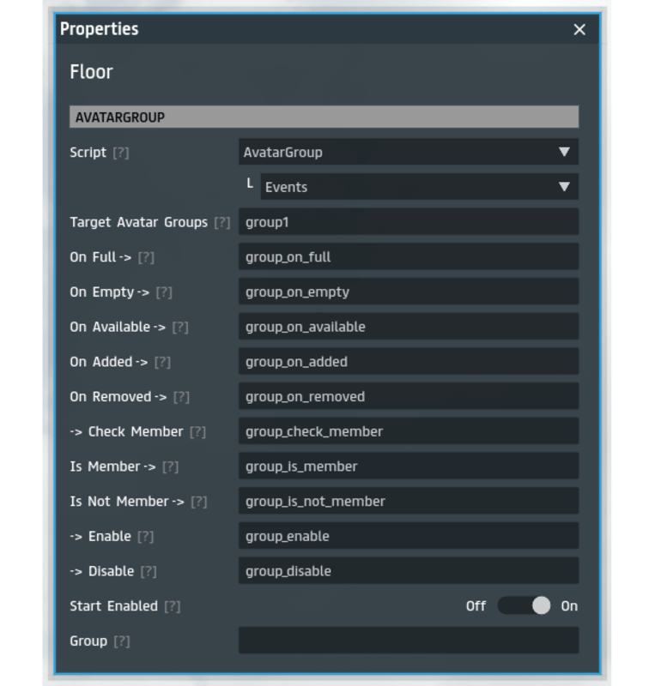Click the Target Avatar Groups field

tap(408, 222)
